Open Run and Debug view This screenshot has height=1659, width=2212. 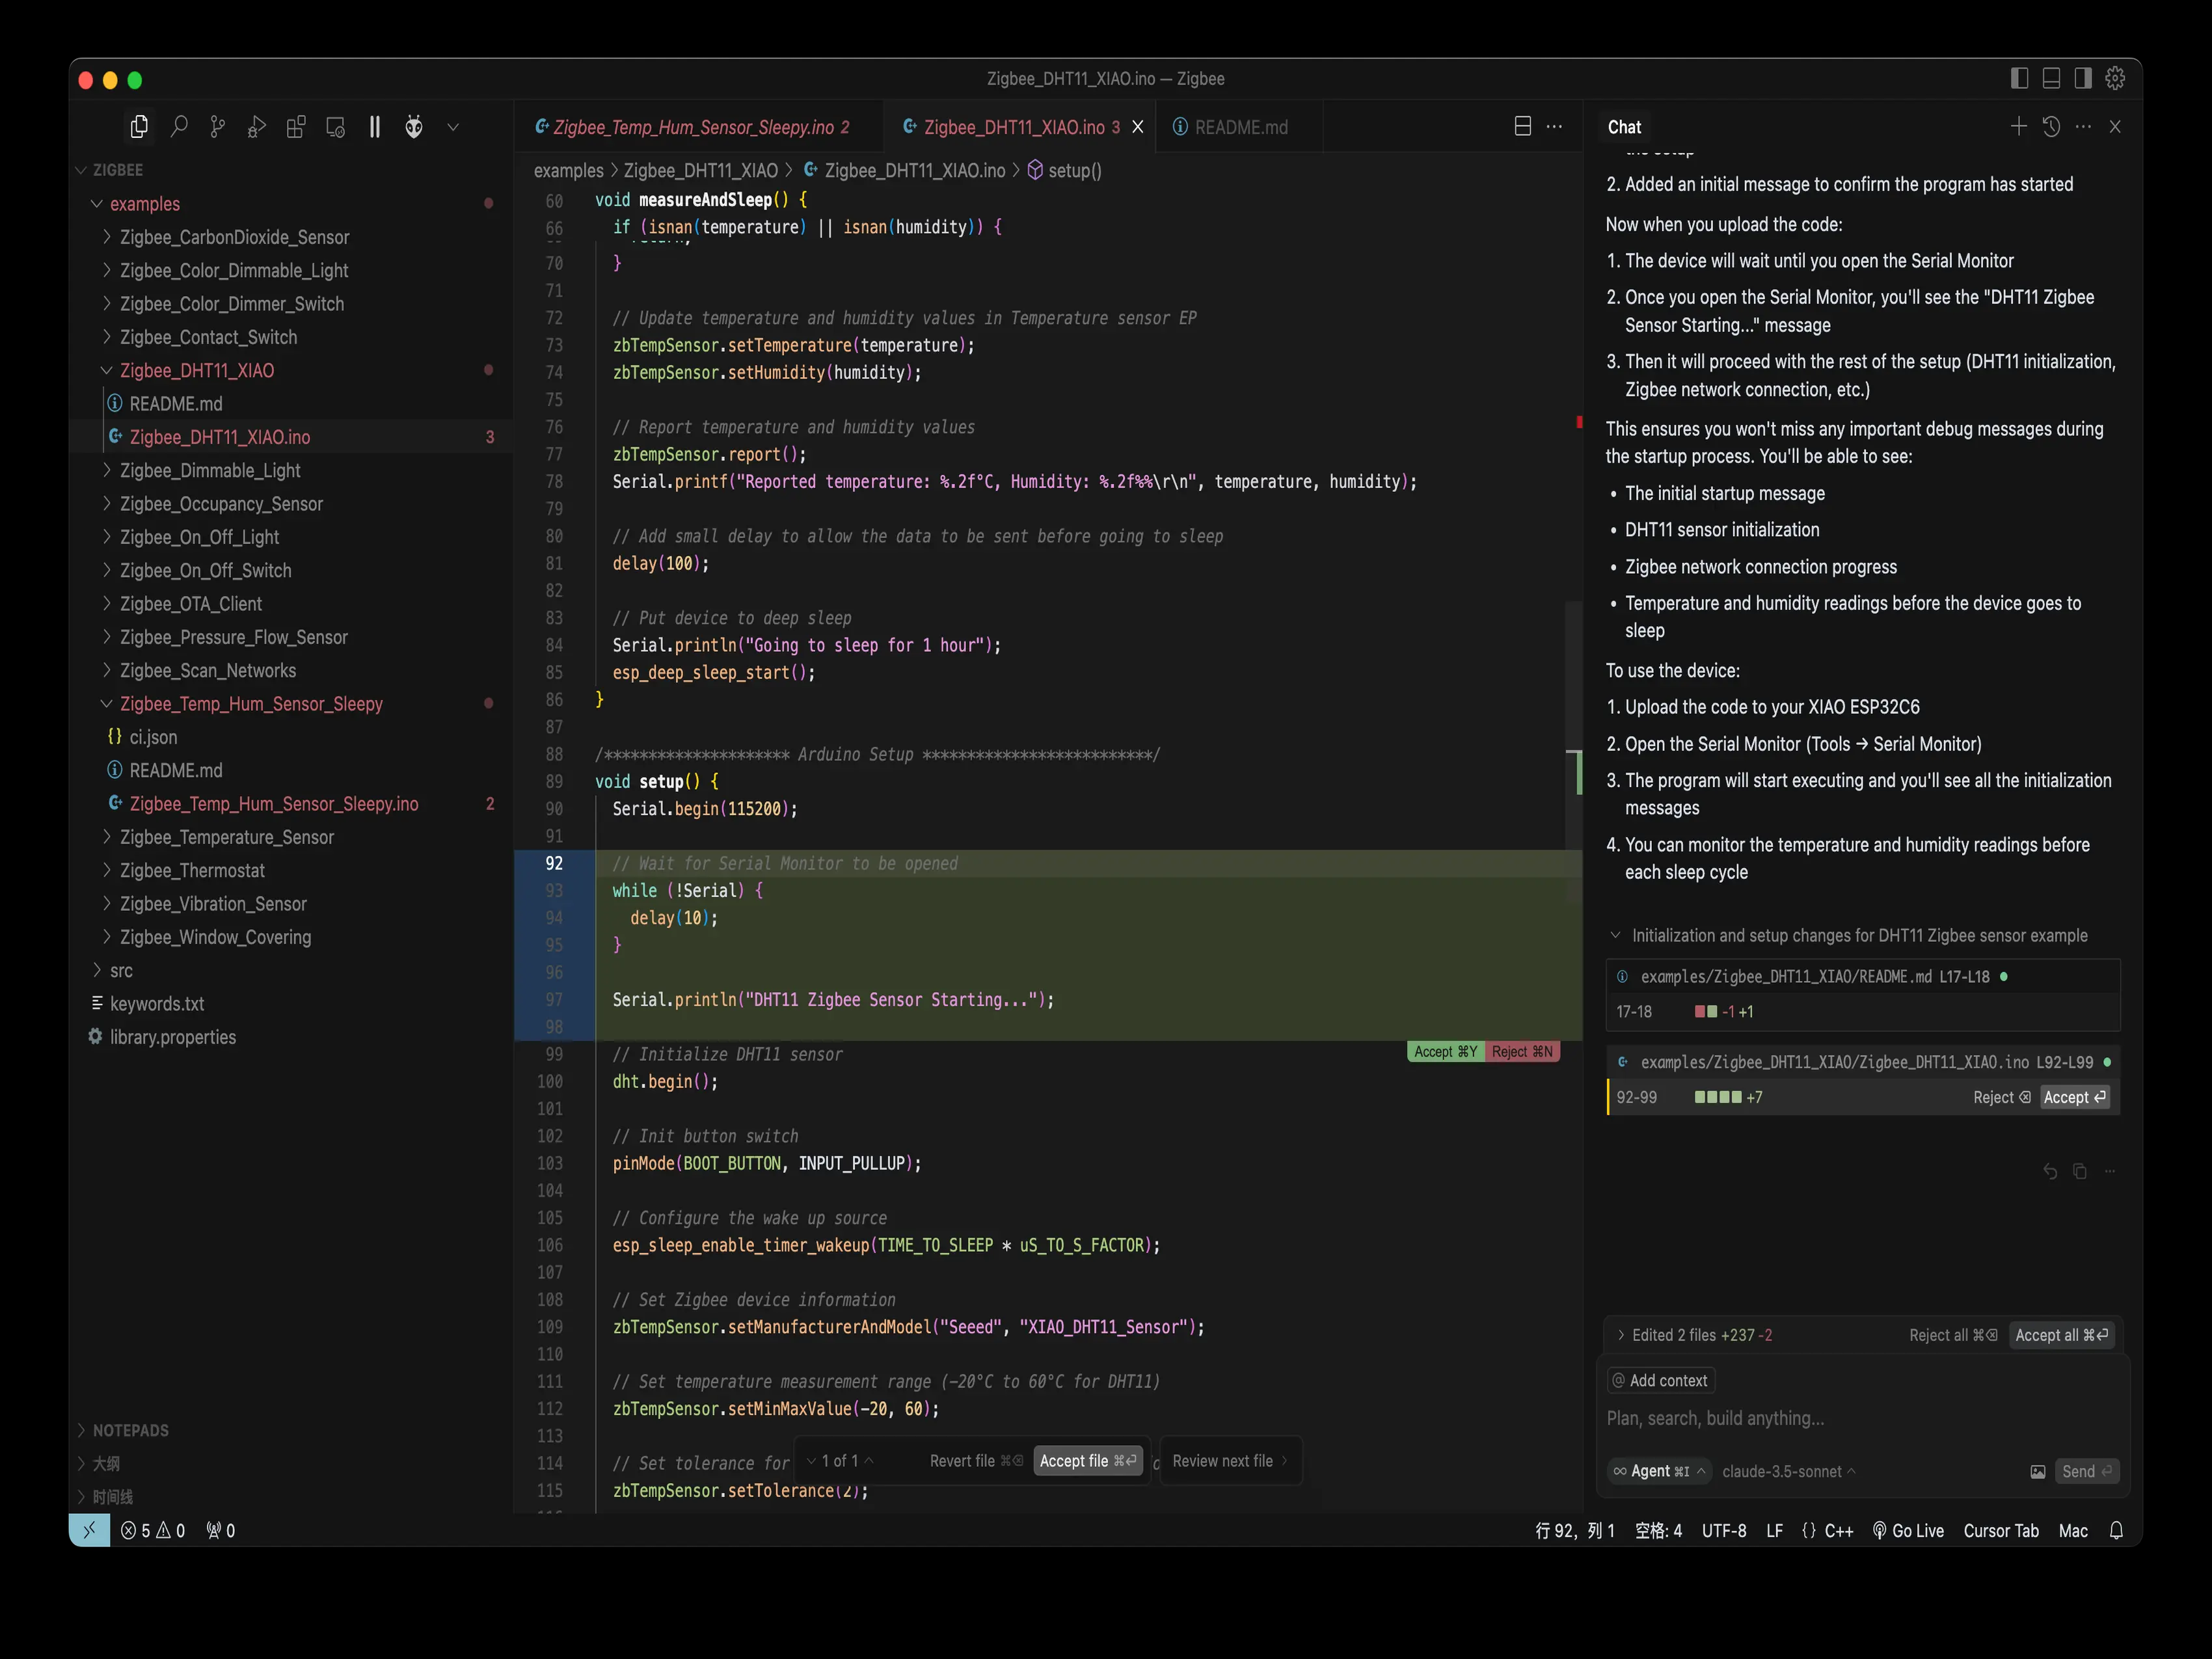257,127
